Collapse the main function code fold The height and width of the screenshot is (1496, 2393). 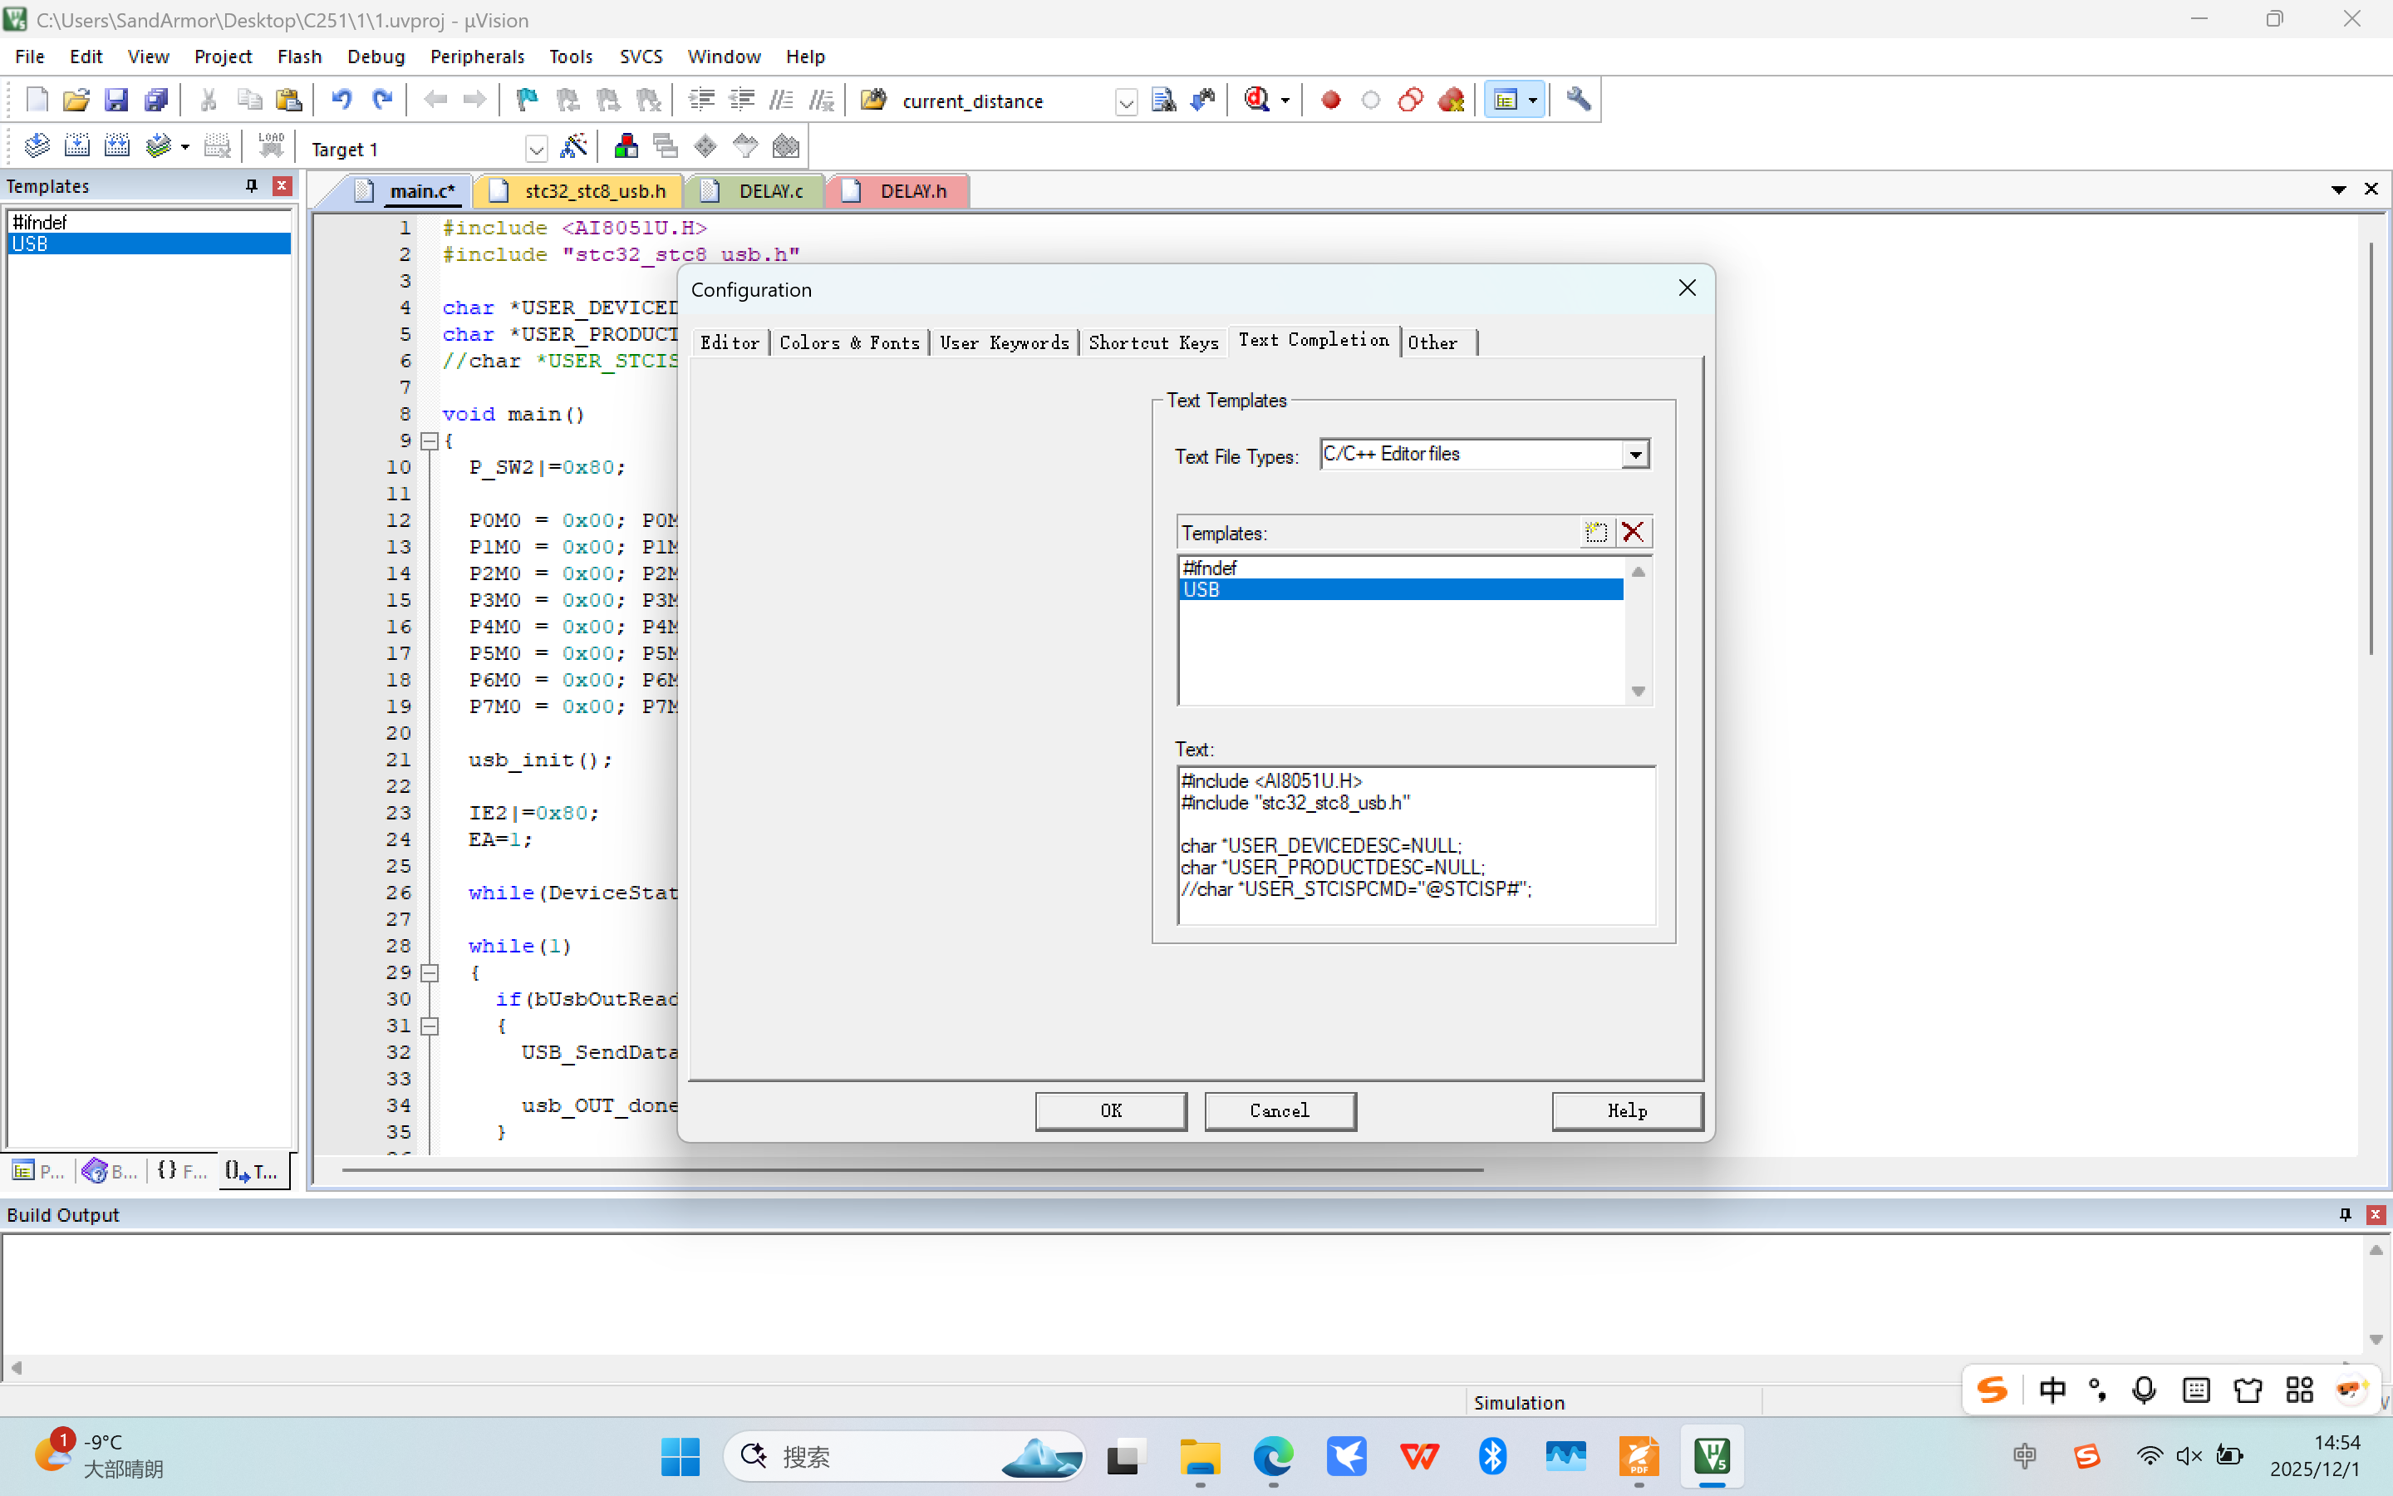[x=429, y=441]
